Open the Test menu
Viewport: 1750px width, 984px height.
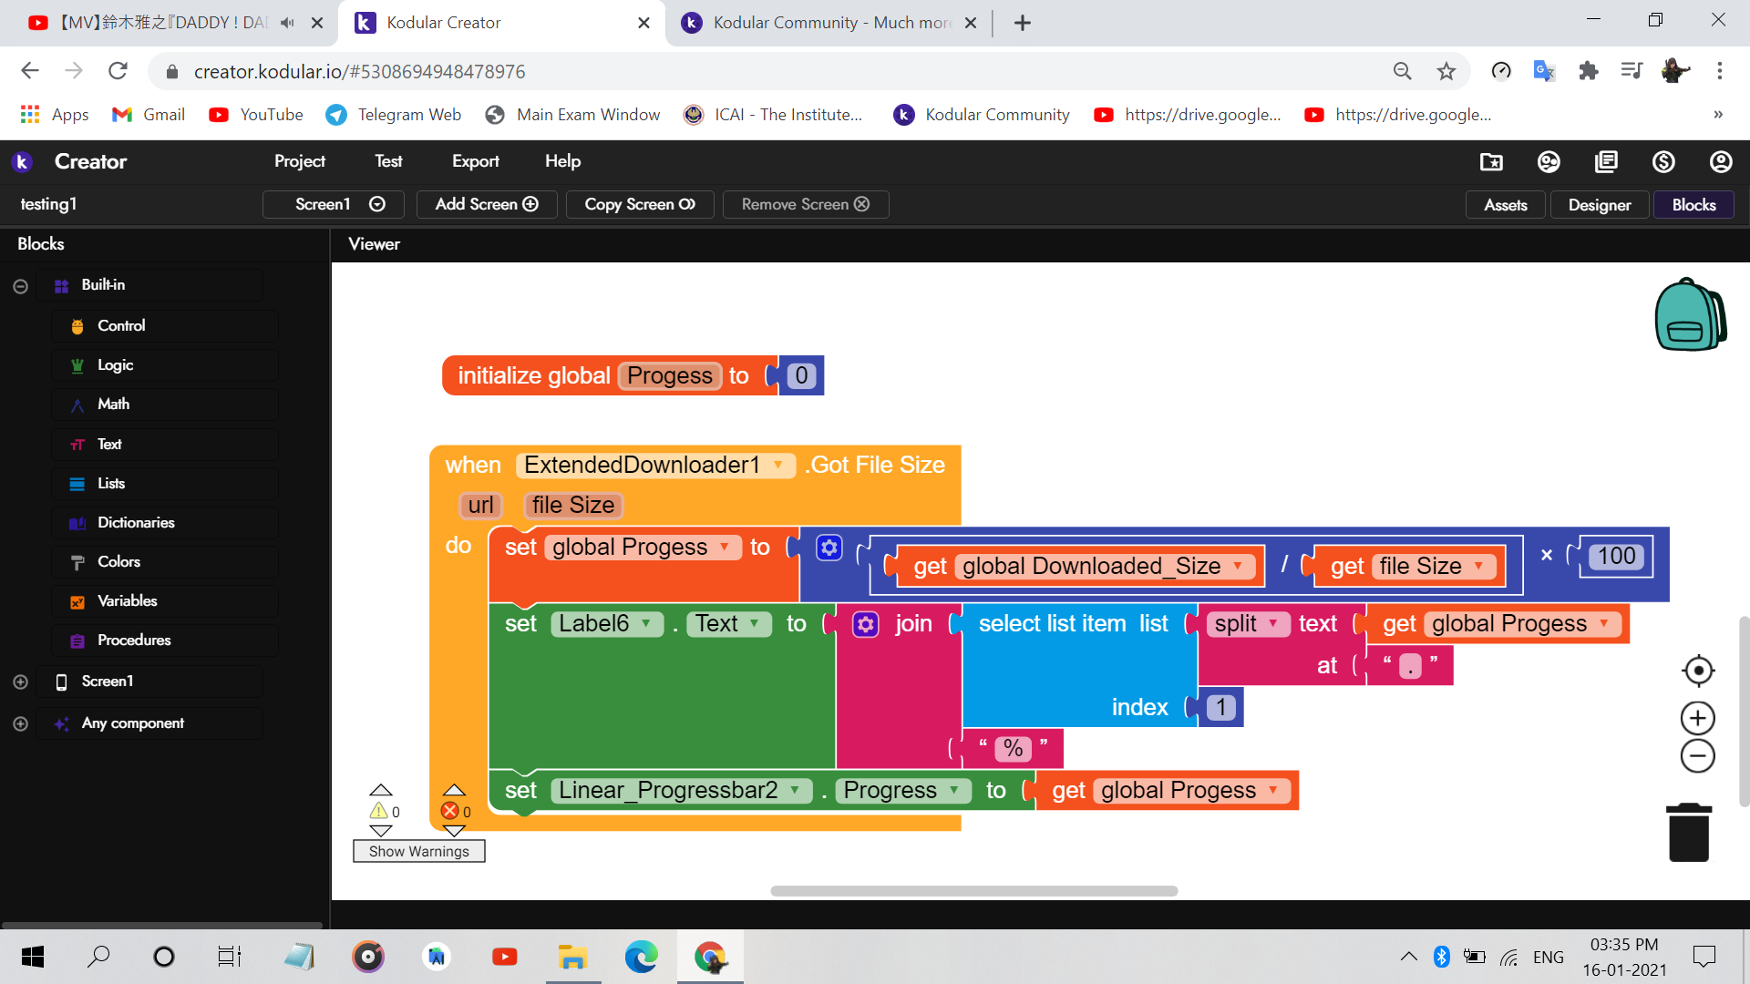point(387,161)
